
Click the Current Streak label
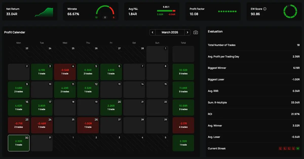point(217,148)
